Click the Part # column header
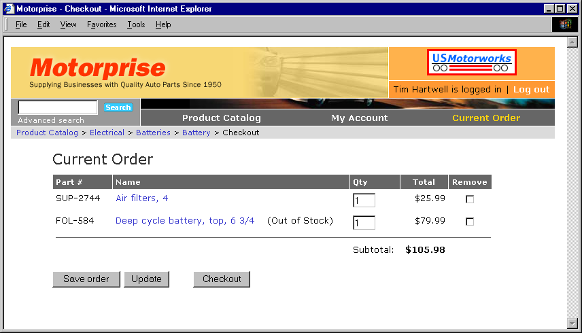582x333 pixels. [82, 182]
